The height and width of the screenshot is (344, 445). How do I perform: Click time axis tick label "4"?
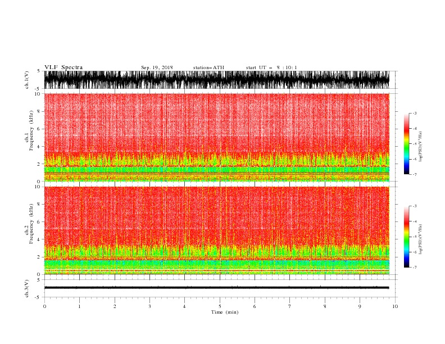[x=184, y=306]
